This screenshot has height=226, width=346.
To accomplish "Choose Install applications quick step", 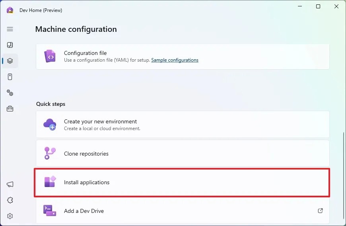I will 182,183.
